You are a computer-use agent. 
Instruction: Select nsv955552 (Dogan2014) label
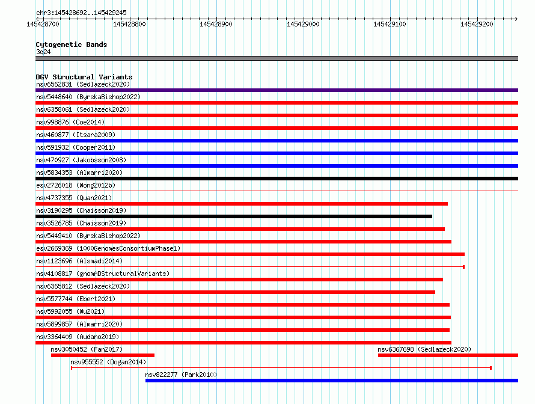108,362
